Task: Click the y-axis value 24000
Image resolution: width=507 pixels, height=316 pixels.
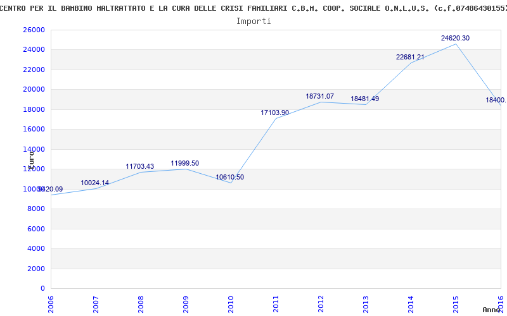Action: point(34,50)
